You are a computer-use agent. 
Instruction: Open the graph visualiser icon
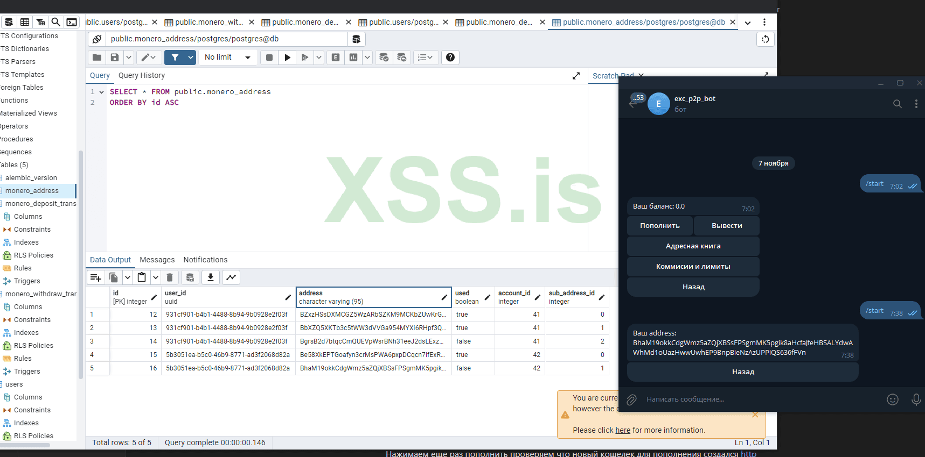[231, 277]
